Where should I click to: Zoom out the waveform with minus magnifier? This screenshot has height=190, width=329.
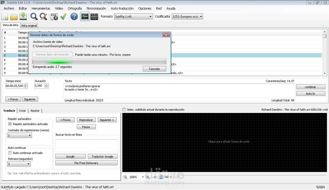pos(125,177)
